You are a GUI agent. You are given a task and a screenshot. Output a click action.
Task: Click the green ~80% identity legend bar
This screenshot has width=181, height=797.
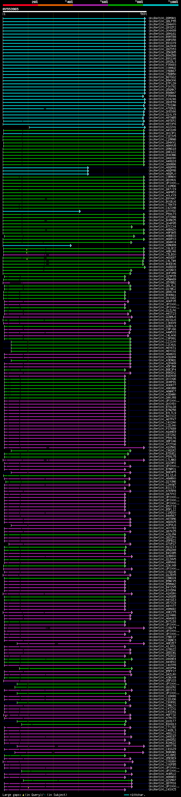tap(126, 5)
